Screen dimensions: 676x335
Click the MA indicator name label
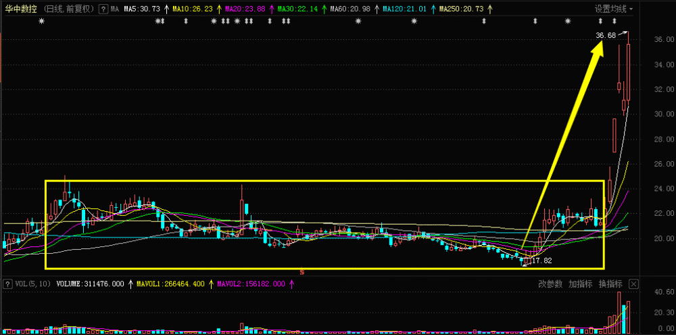click(114, 9)
